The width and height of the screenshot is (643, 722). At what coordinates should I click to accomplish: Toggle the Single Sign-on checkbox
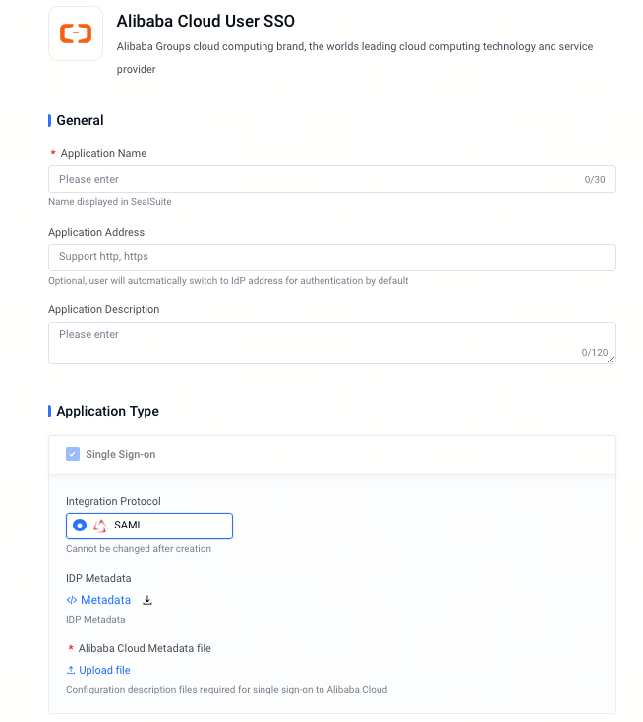click(x=73, y=454)
